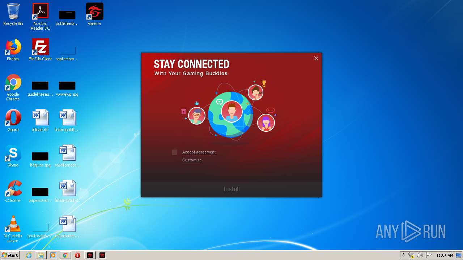Select the fictionyouth Word document icon
This screenshot has width=463, height=260.
coord(67,191)
